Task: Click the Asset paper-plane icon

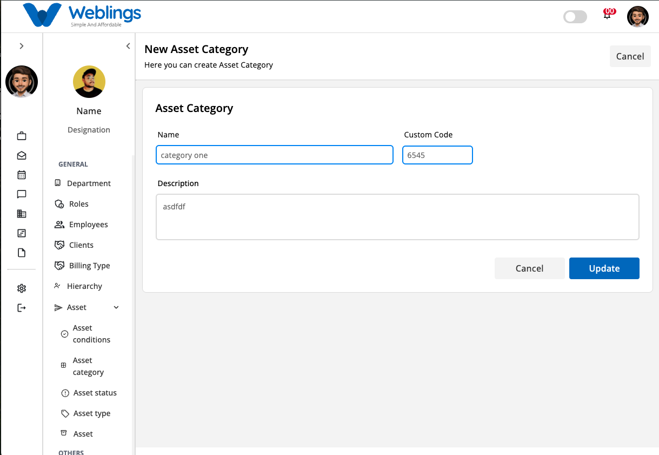Action: 58,307
